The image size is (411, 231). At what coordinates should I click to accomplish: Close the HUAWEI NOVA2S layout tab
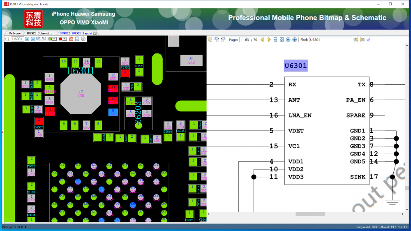pos(95,33)
